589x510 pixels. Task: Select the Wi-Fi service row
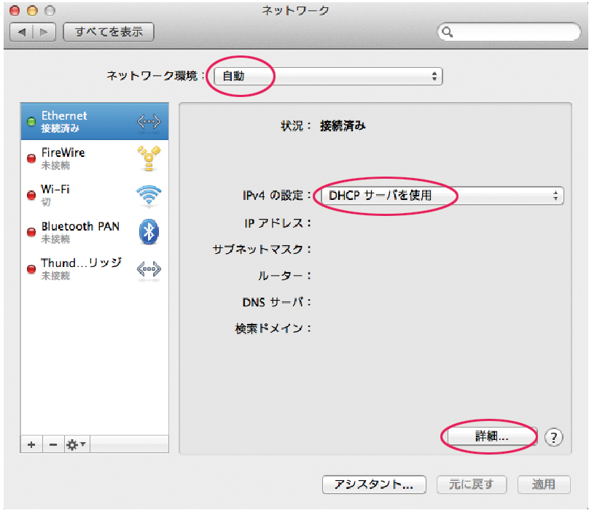(x=95, y=196)
